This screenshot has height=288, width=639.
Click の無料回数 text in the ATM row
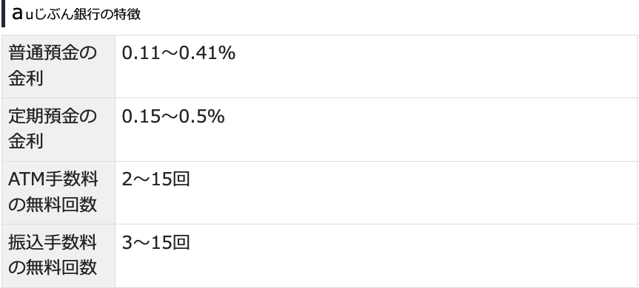tap(53, 205)
